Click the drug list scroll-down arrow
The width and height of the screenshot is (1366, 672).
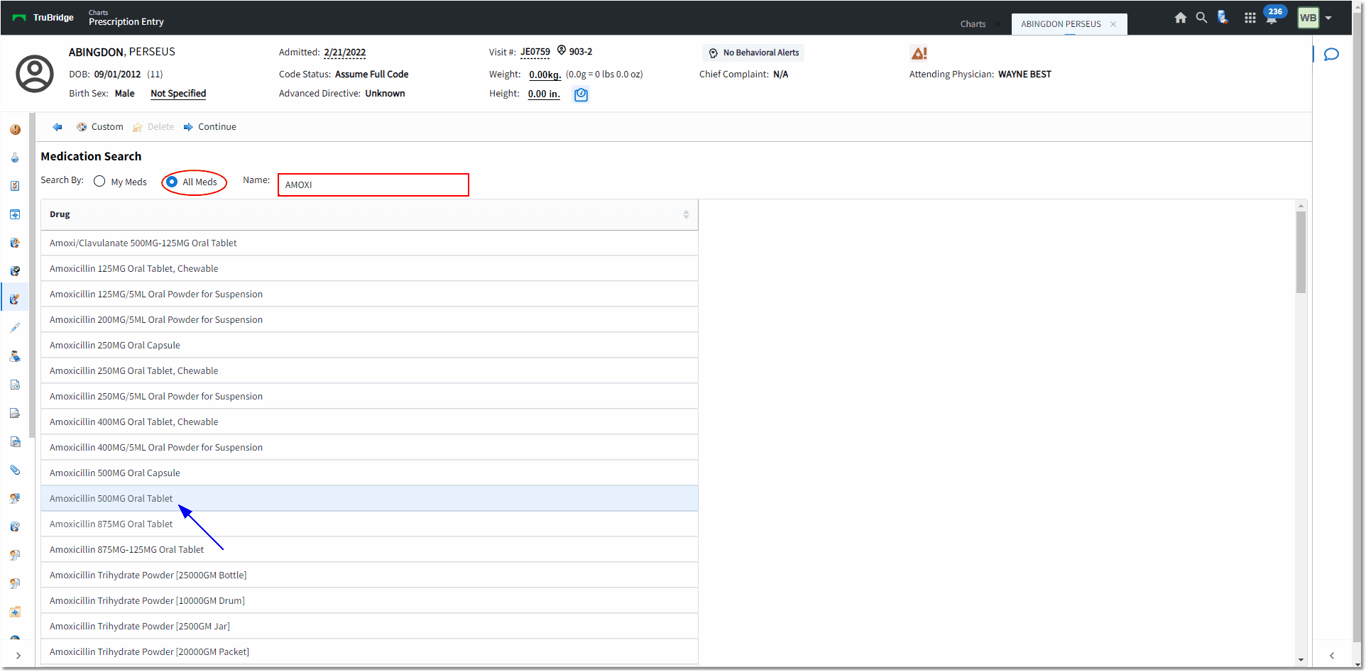pyautogui.click(x=1301, y=660)
